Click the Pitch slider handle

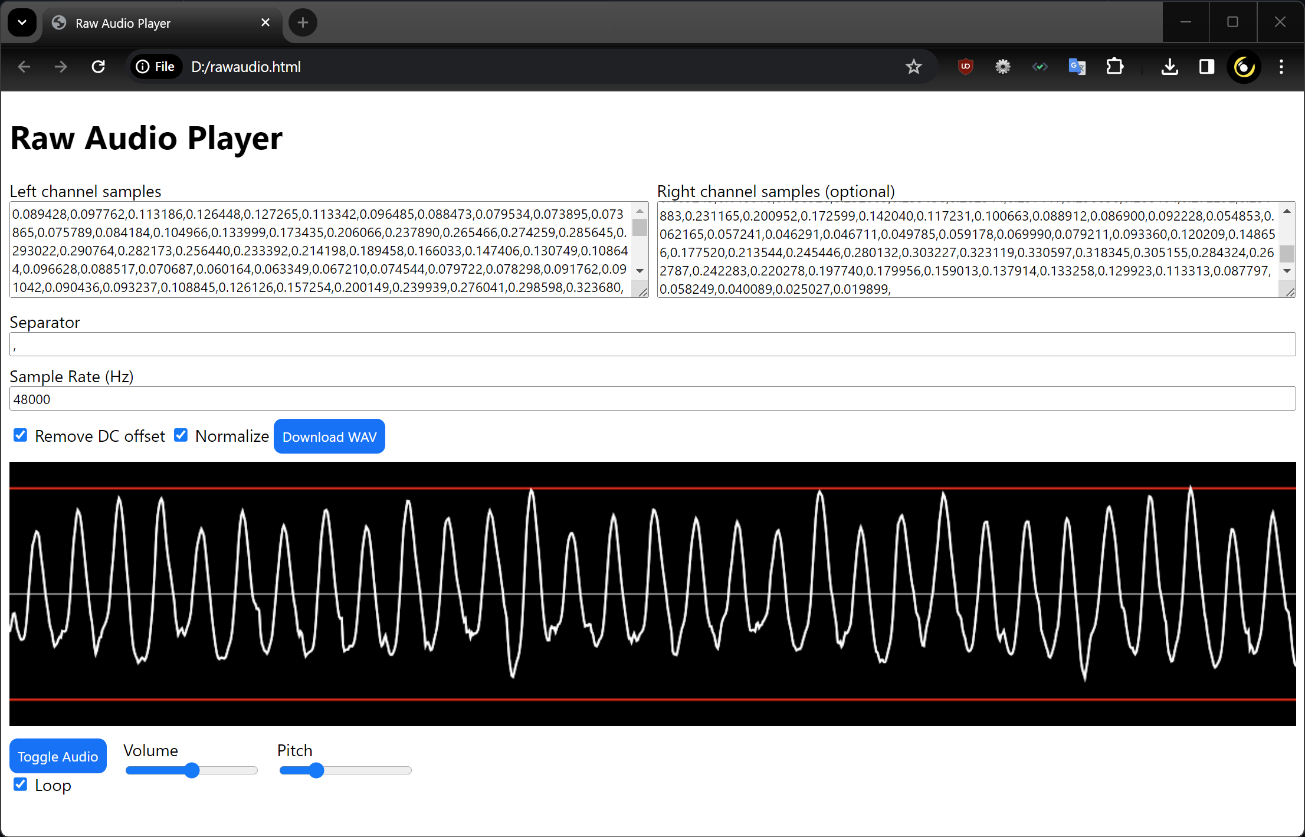coord(316,770)
